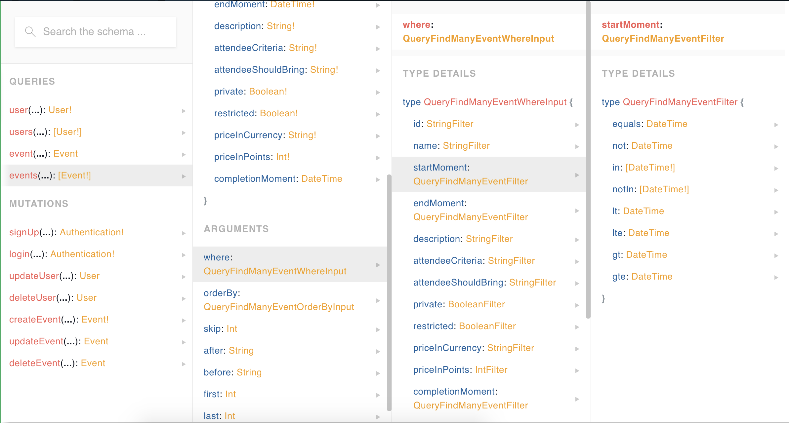Screen dimensions: 789x423
Task: Open the QueryFindManyEventFilter type link
Action: (663, 39)
